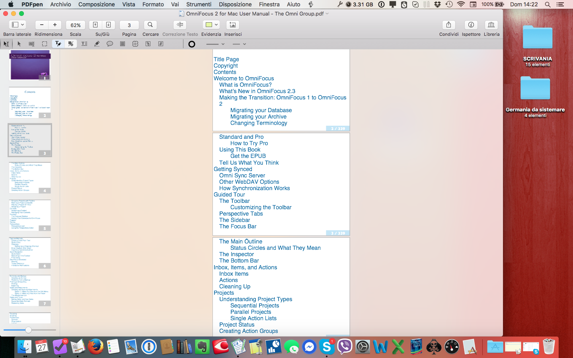Image resolution: width=573 pixels, height=358 pixels.
Task: Select page 2 Contents thumbnail
Action: [30, 103]
